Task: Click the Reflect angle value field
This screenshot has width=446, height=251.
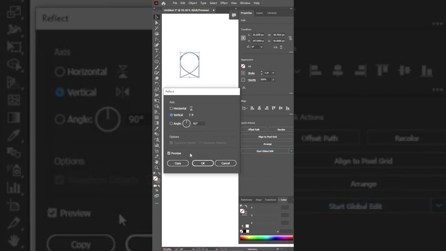Action: 198,123
